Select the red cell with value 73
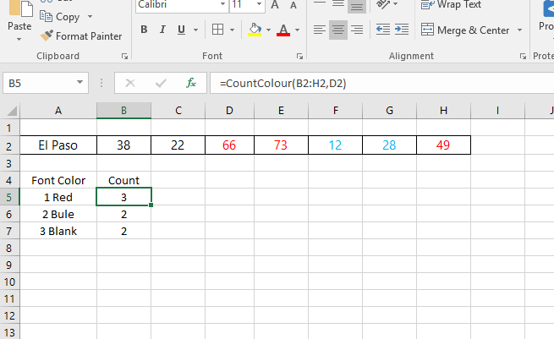 point(281,145)
